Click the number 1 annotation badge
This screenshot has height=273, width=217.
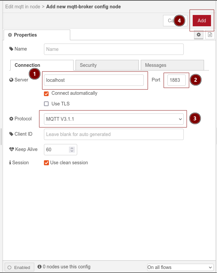pyautogui.click(x=34, y=74)
